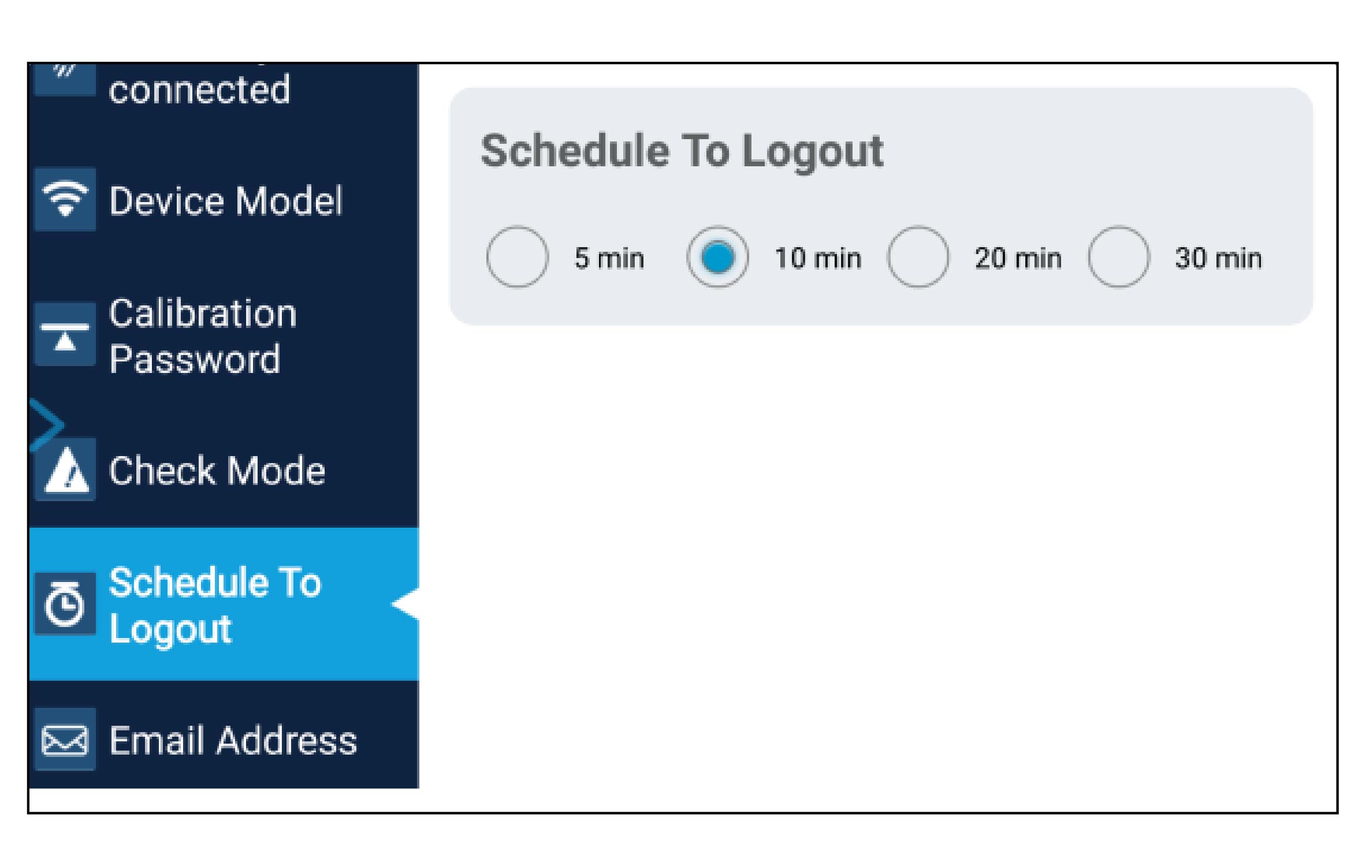
Task: Select the Schedule To Logout menu item
Action: (x=215, y=605)
